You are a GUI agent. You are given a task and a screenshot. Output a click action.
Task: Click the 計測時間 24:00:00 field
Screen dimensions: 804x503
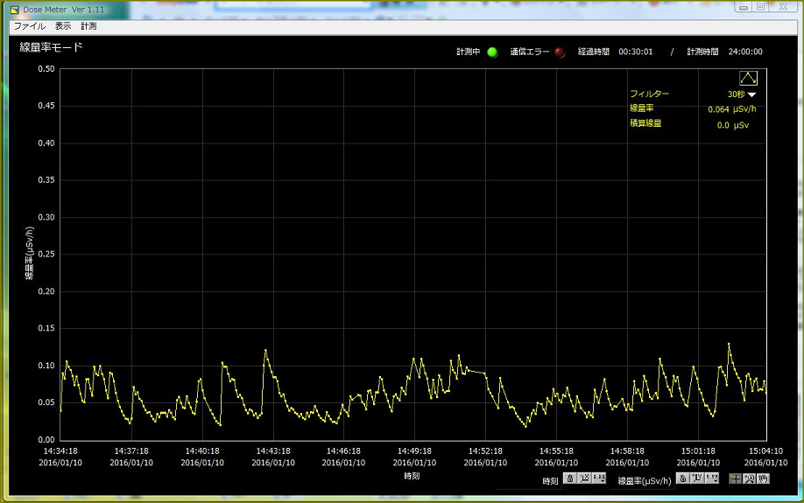745,52
